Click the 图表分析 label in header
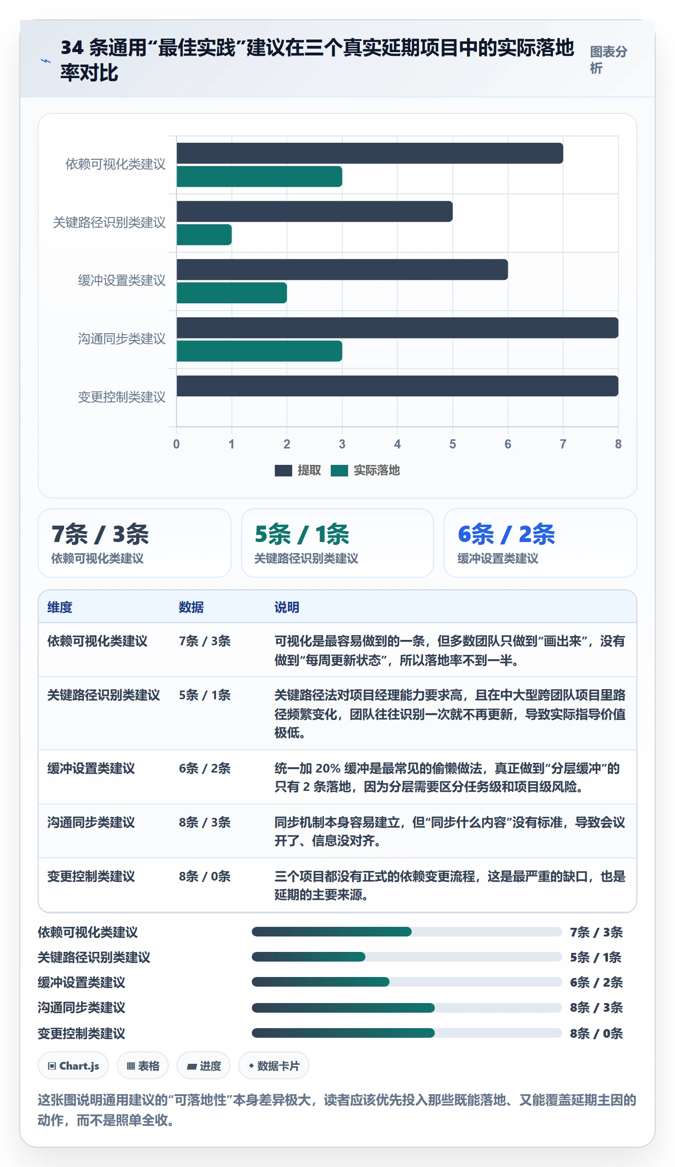This screenshot has height=1167, width=675. [x=609, y=60]
